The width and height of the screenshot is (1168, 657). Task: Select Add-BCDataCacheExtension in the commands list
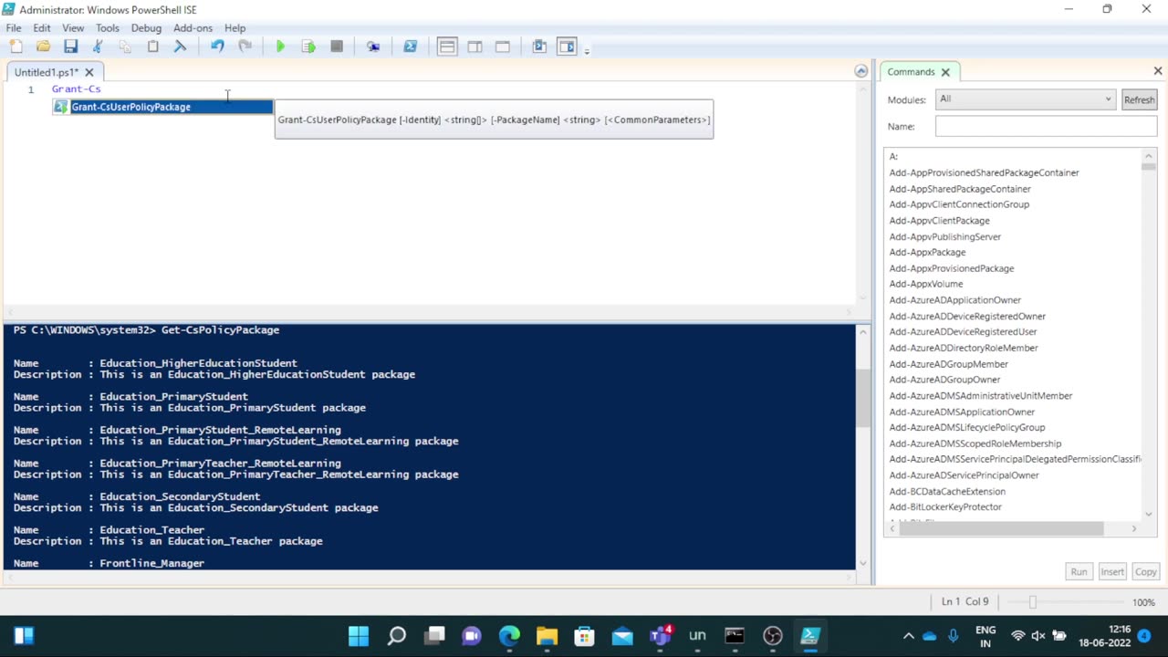point(947,492)
